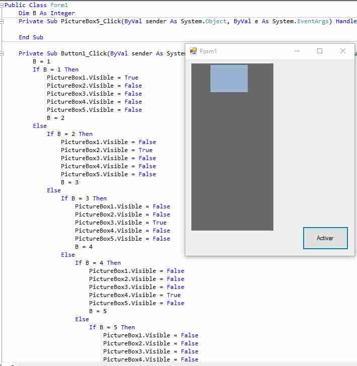This screenshot has height=366, width=357.
Task: Select the "If B = 3 Then" line
Action: [x=84, y=198]
